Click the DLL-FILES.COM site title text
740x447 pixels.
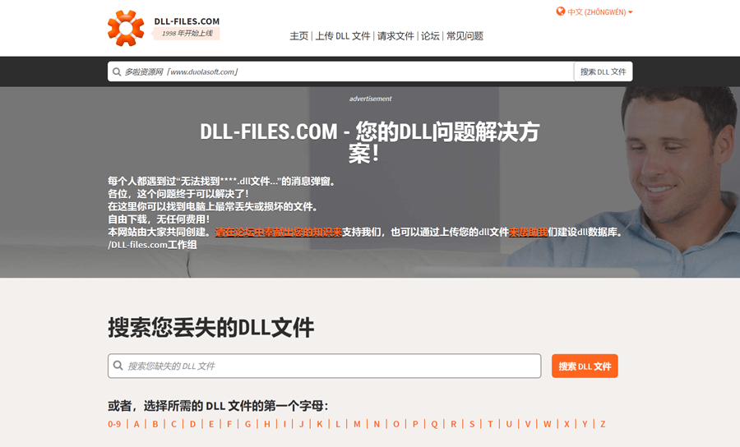point(187,21)
